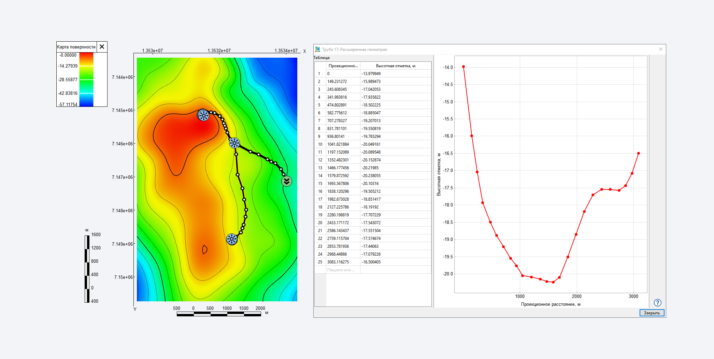Click the Высотная отметка, м column header
Image resolution: width=714 pixels, height=359 pixels.
pos(396,66)
